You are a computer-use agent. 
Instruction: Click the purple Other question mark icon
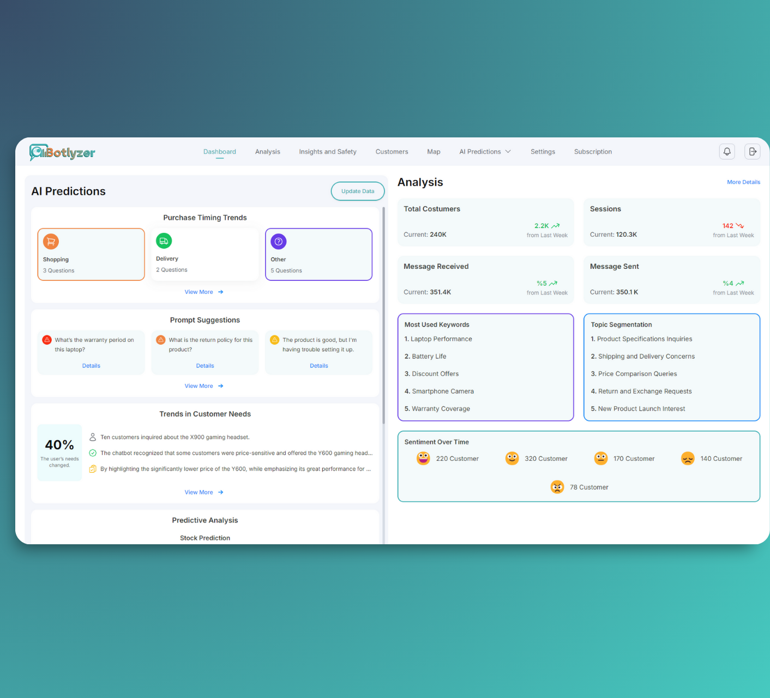point(278,242)
